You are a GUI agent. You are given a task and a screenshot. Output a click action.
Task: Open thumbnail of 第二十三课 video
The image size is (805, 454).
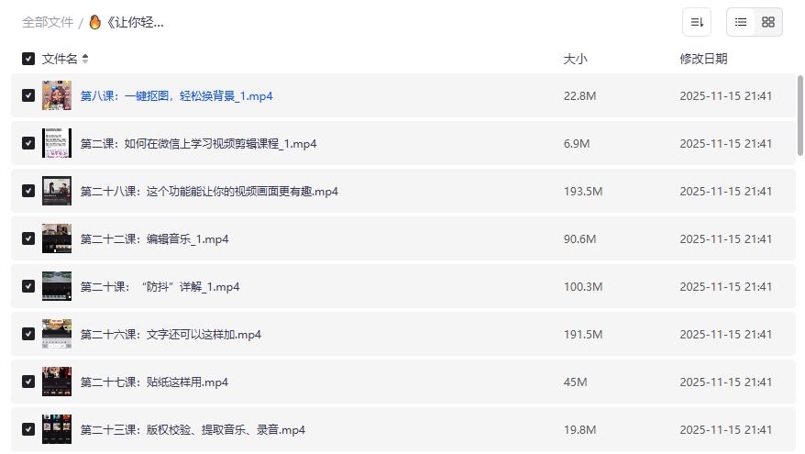57,429
